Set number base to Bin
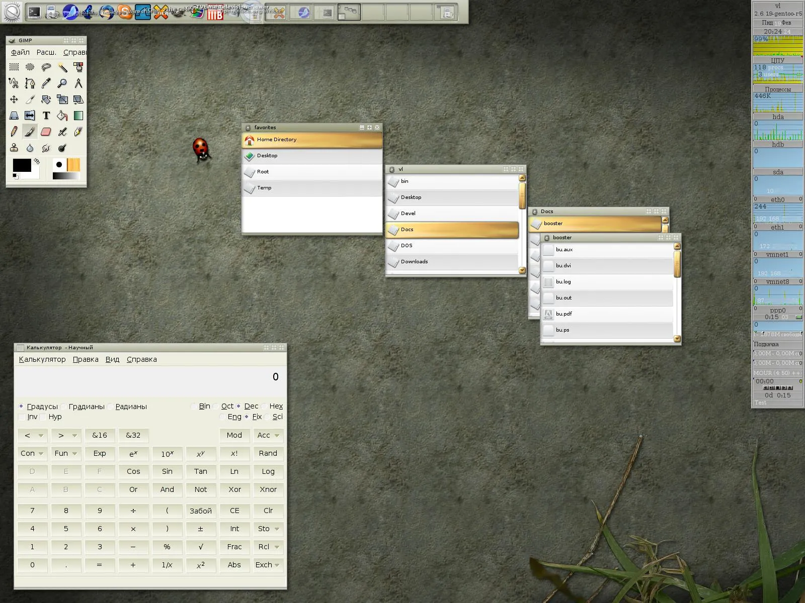This screenshot has width=805, height=603. [201, 406]
